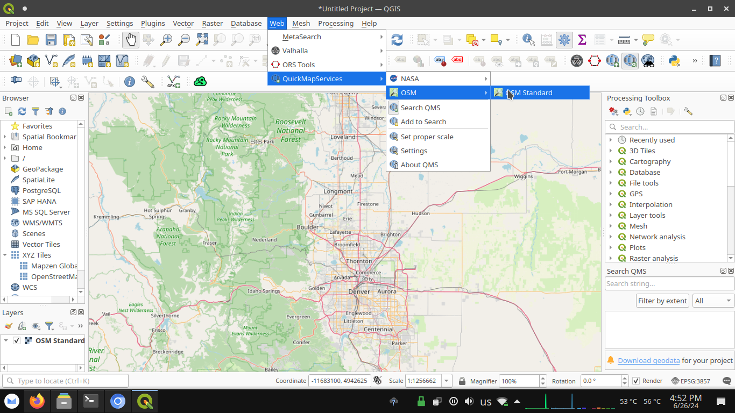Toggle the OSM Standard layer visibility checkbox

17,340
